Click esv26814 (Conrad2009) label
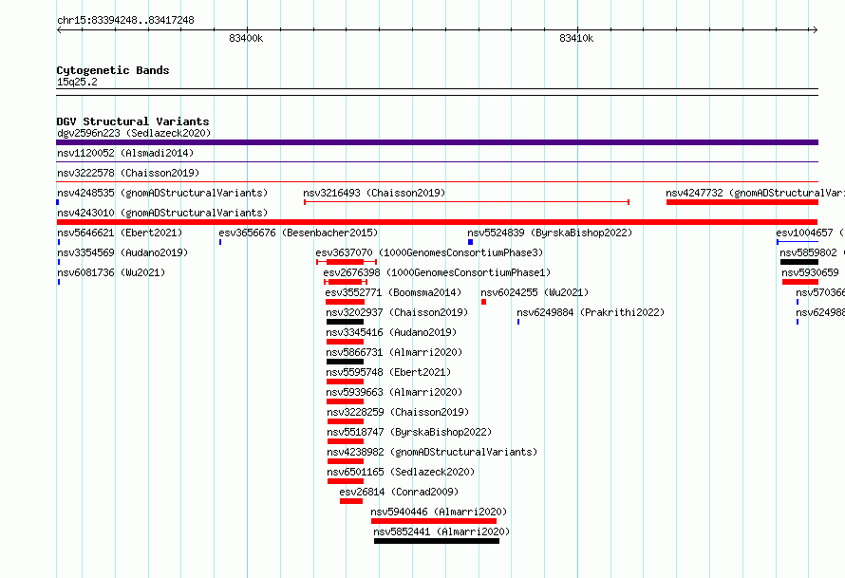The image size is (845, 578). (x=399, y=492)
